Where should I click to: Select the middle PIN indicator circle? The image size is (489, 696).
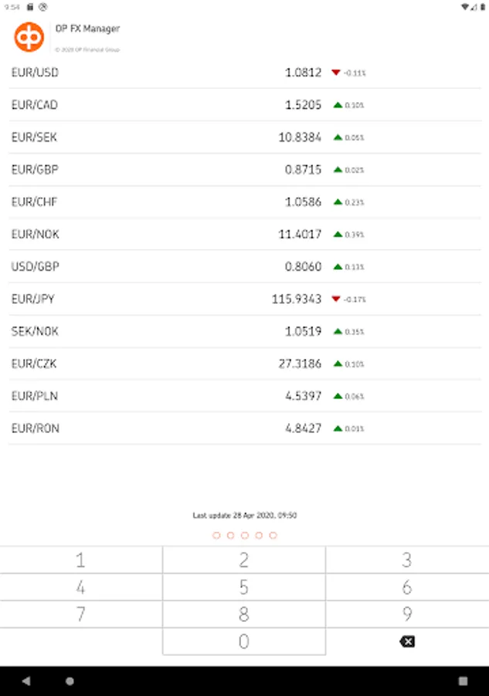tap(245, 535)
